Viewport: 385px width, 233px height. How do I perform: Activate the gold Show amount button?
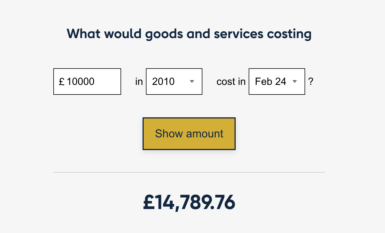click(x=189, y=133)
